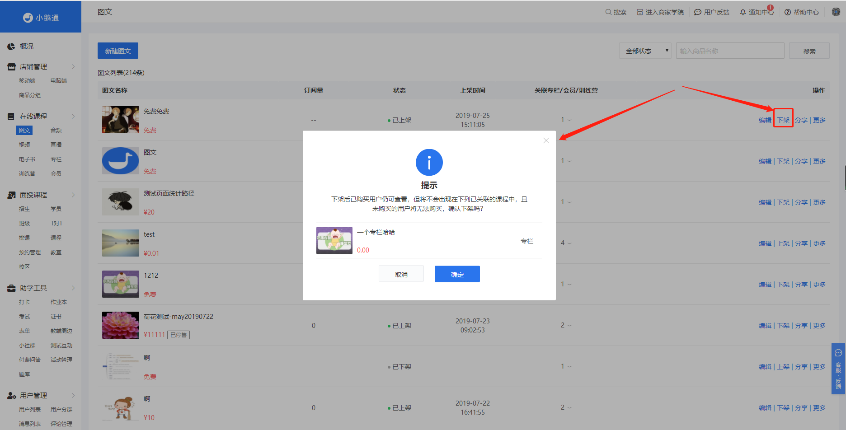Click the 一个专栏哈哈 title in dialog
Screen dimensions: 846x430
coord(376,232)
